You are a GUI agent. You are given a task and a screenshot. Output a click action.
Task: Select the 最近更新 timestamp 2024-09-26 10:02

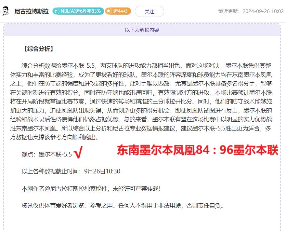click(x=251, y=11)
